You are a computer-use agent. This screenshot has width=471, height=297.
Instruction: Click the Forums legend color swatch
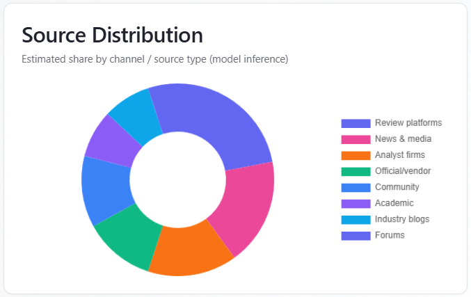pos(355,235)
